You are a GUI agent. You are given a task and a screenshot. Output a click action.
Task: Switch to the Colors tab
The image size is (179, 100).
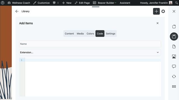[x=90, y=34]
